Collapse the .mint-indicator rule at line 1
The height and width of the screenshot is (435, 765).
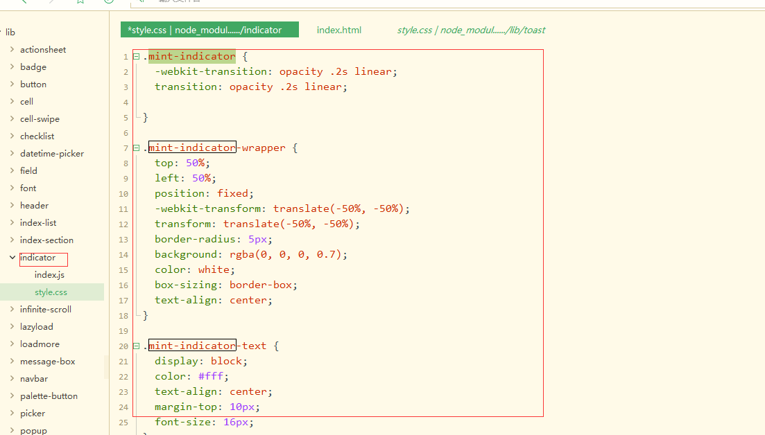(x=135, y=56)
